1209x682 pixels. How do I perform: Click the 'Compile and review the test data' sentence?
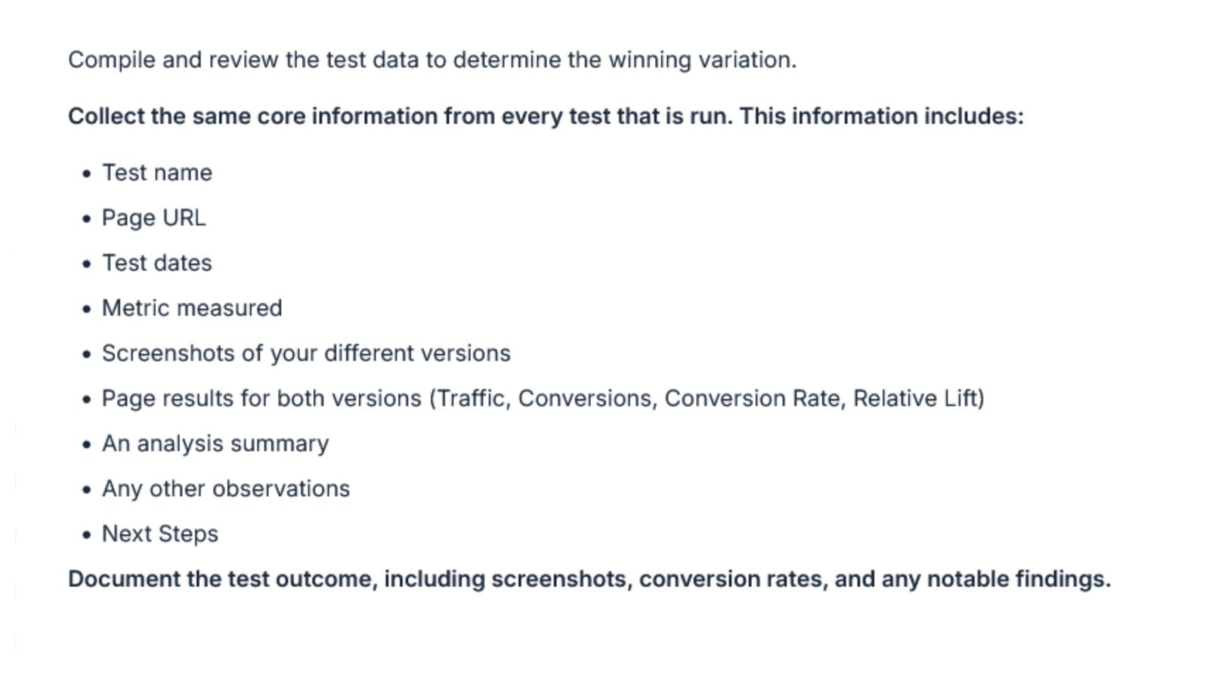[x=432, y=60]
